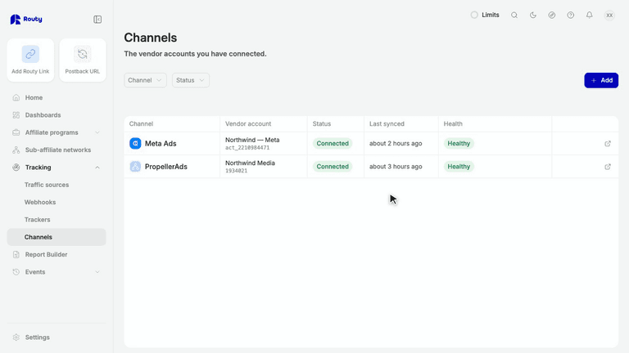Click the compass explore icon
The height and width of the screenshot is (353, 629).
click(x=552, y=16)
